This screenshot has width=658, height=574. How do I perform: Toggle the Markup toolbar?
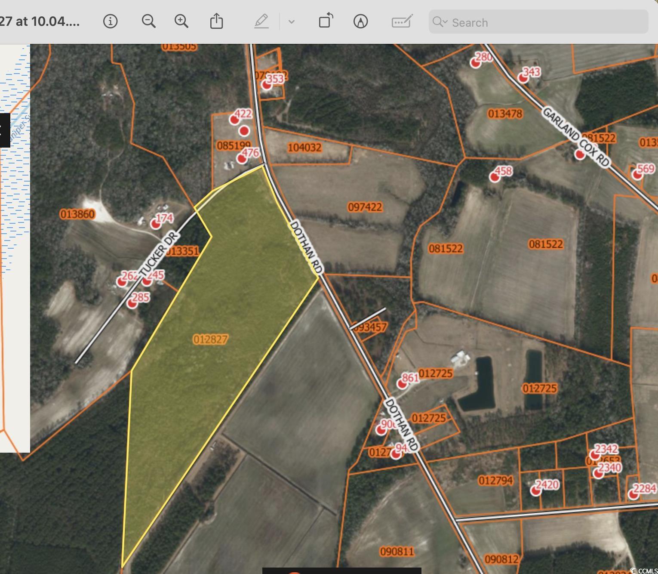point(360,21)
